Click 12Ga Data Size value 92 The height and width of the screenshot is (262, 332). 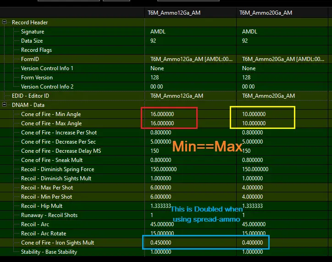(153, 41)
